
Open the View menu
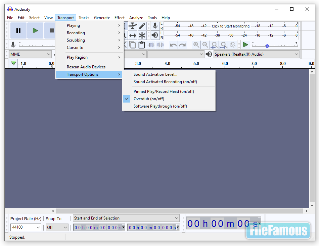pos(48,18)
